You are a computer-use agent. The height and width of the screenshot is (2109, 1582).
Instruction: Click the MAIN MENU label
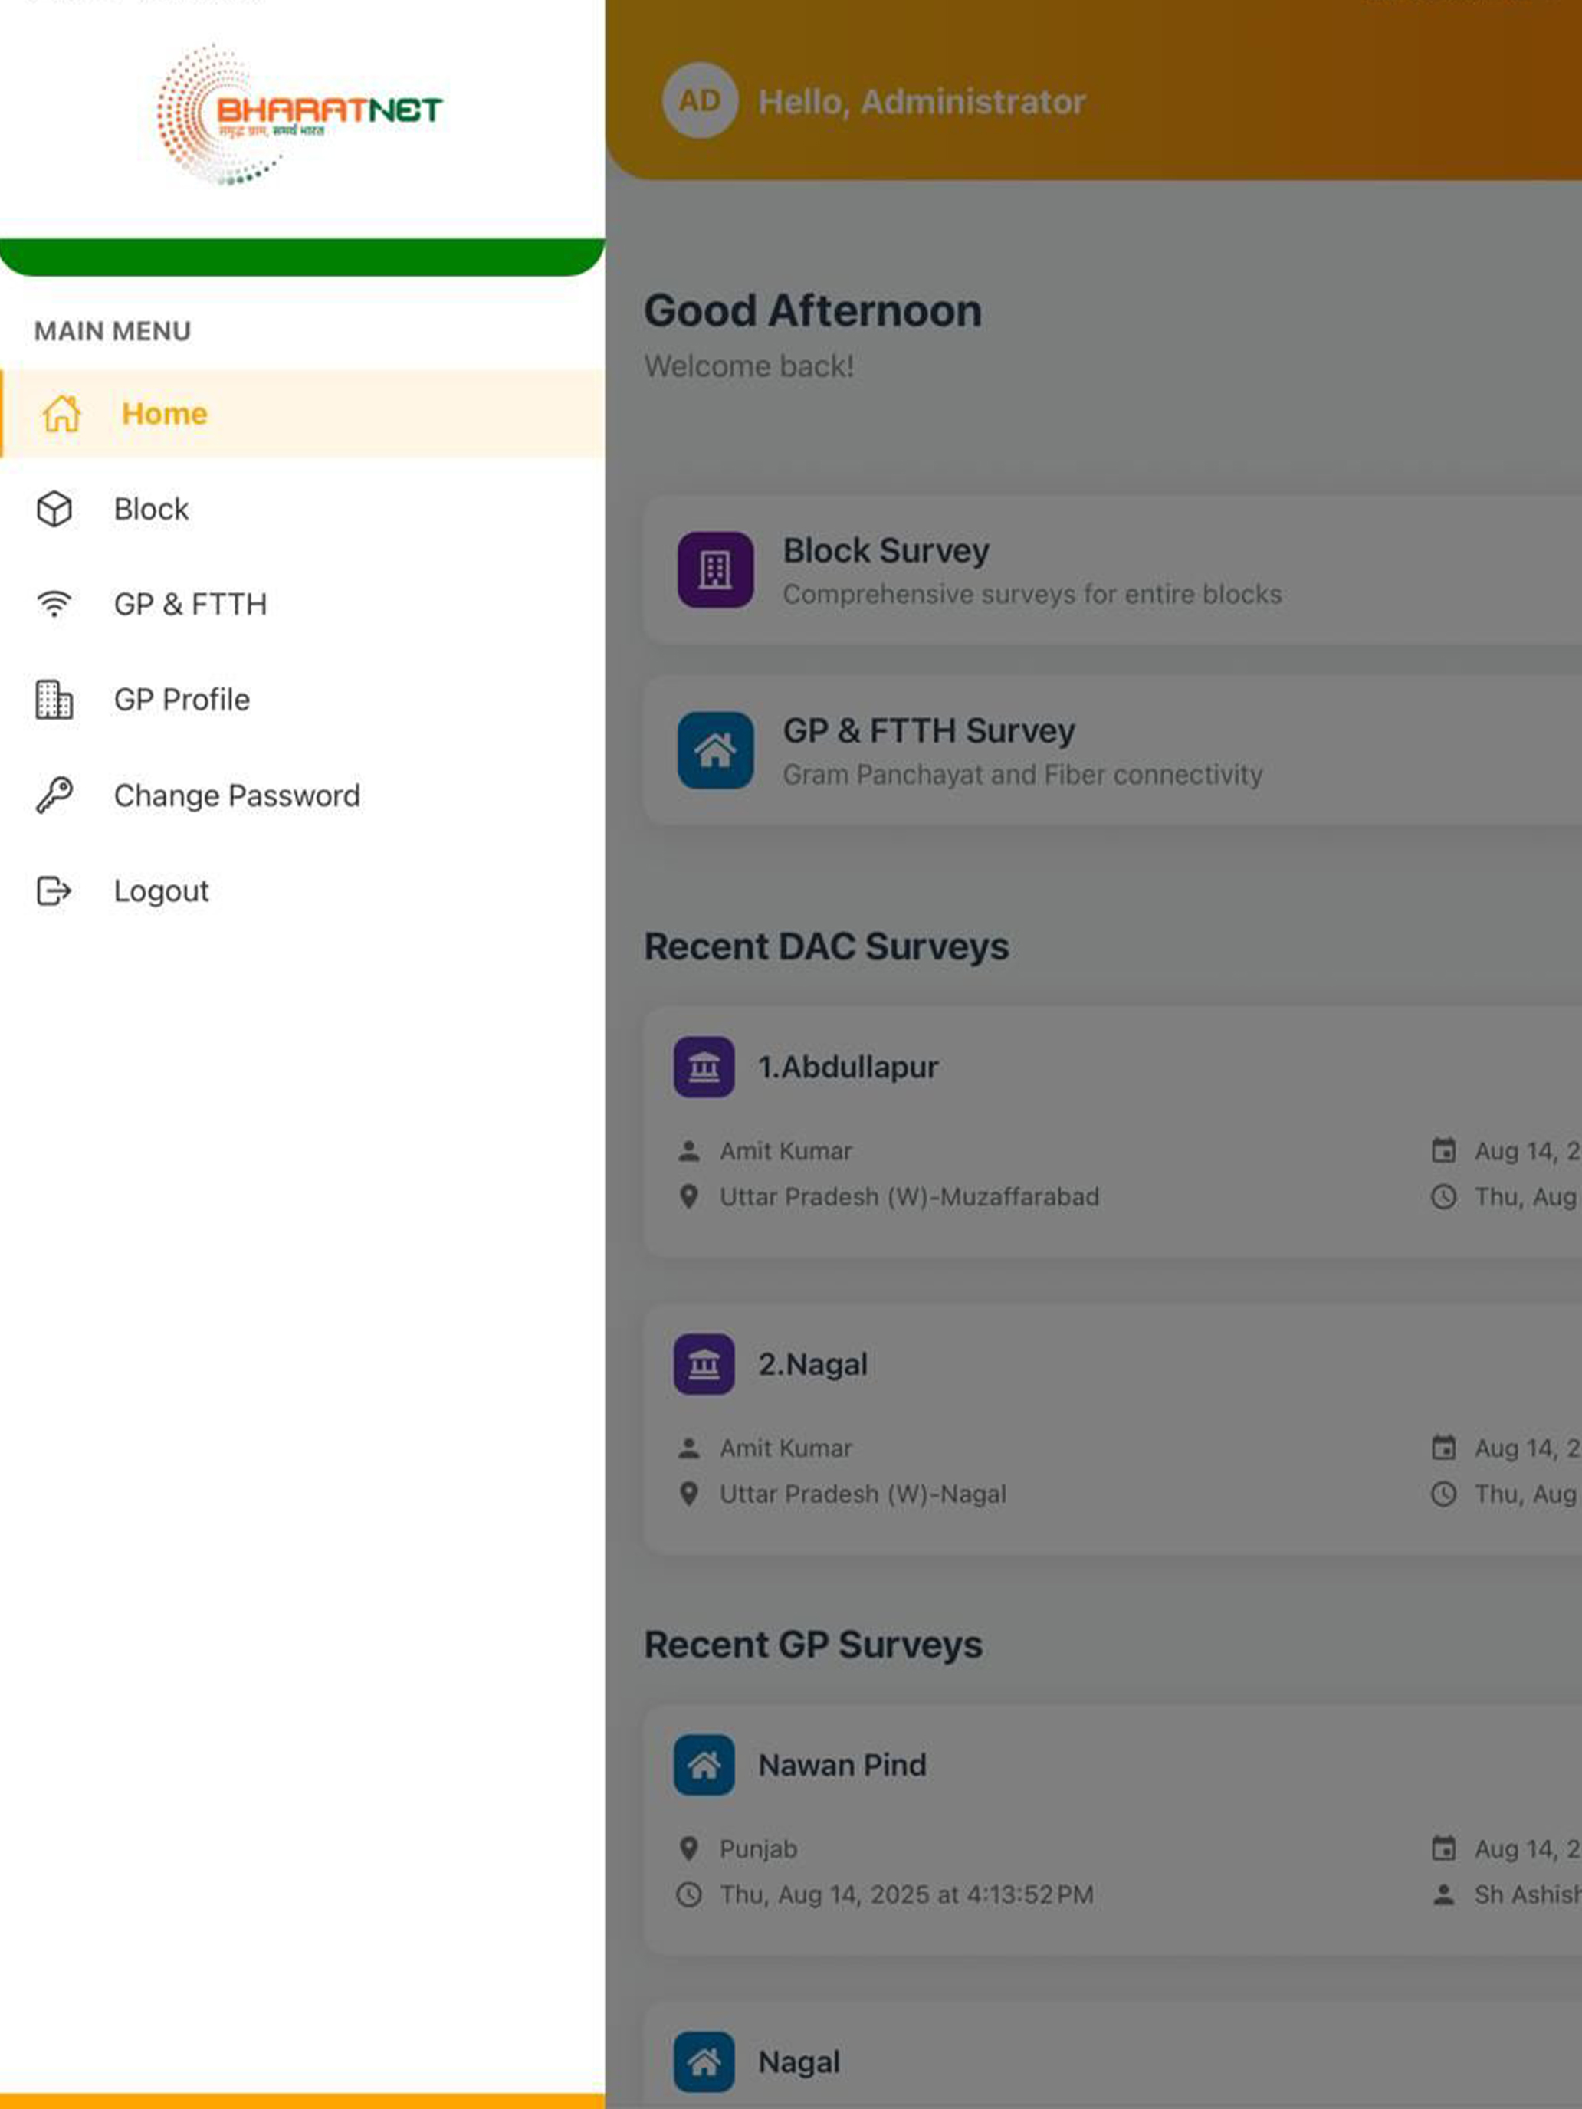pos(113,331)
